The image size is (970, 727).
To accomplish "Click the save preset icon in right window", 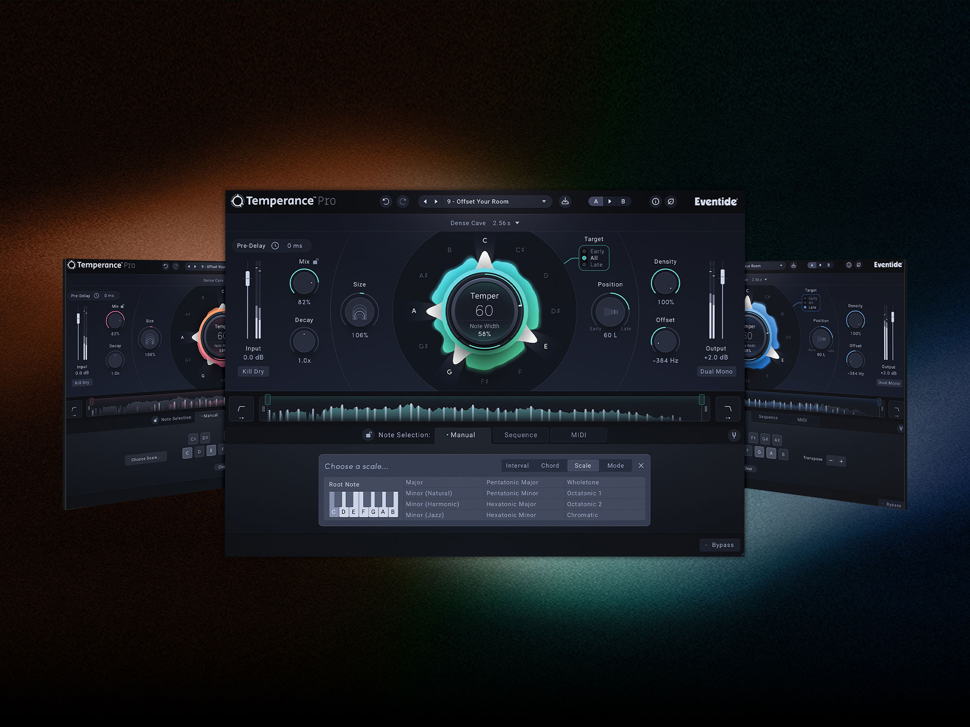I will pyautogui.click(x=794, y=266).
